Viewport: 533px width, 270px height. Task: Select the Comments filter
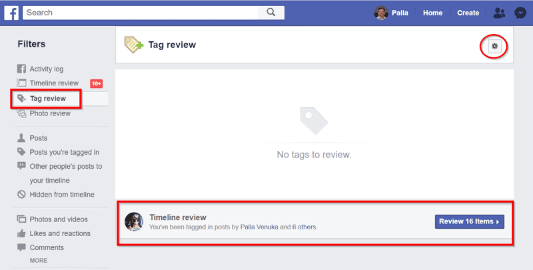(47, 247)
